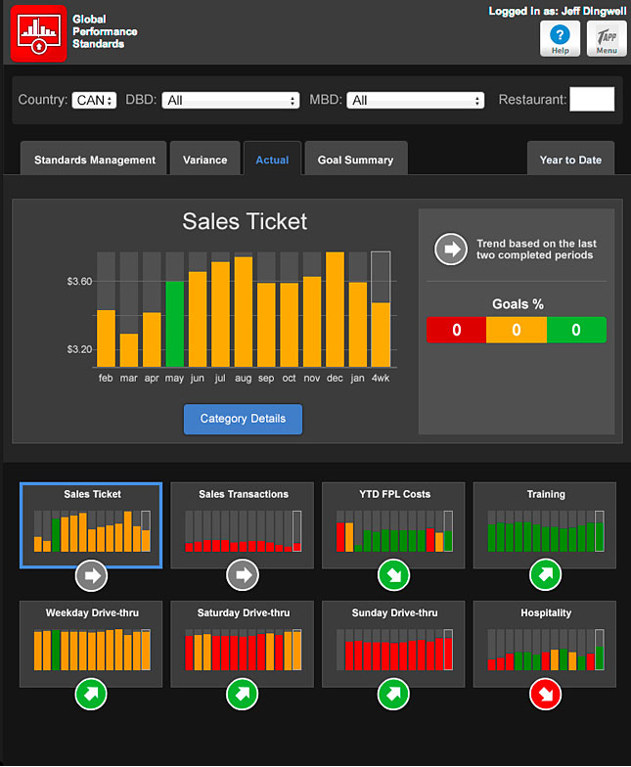Click the Global Performance Standards logo icon

(x=38, y=34)
